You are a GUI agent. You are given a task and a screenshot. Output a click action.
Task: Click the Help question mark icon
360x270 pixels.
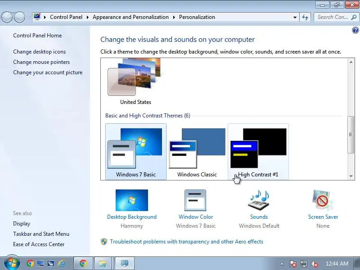(x=355, y=30)
